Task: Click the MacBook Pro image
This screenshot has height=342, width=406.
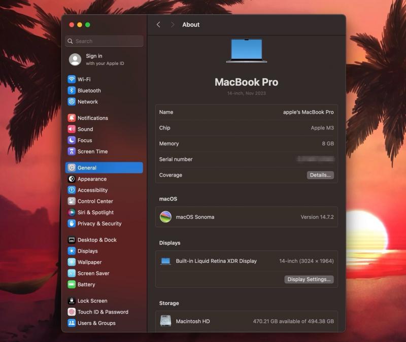Action: [x=247, y=51]
